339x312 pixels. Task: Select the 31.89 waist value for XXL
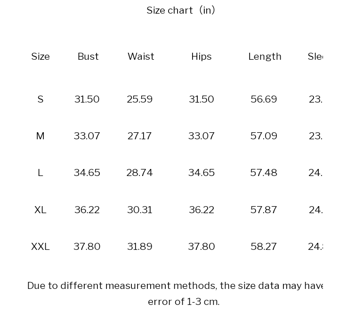pos(140,247)
